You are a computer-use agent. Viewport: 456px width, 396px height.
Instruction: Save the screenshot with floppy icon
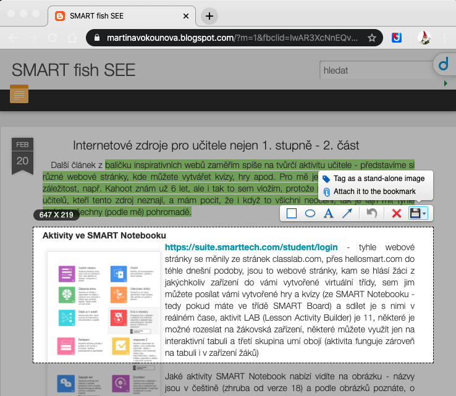(x=415, y=213)
